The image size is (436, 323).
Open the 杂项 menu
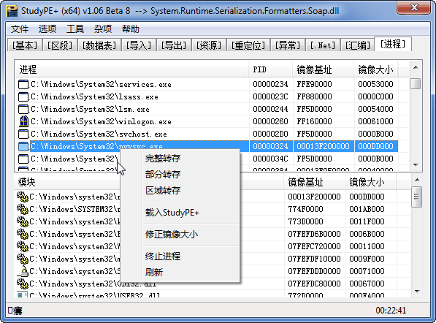point(103,29)
